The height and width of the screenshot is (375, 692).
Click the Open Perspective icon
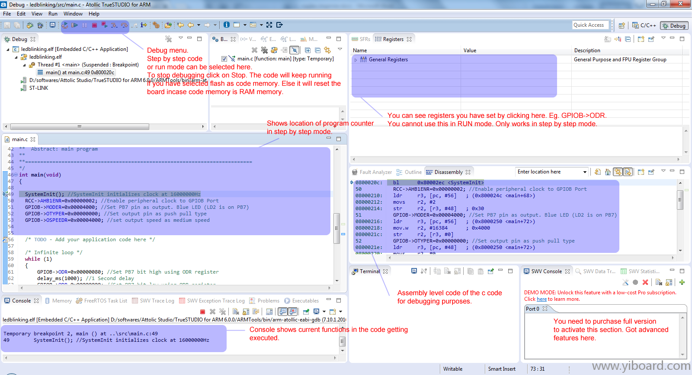[x=622, y=25]
